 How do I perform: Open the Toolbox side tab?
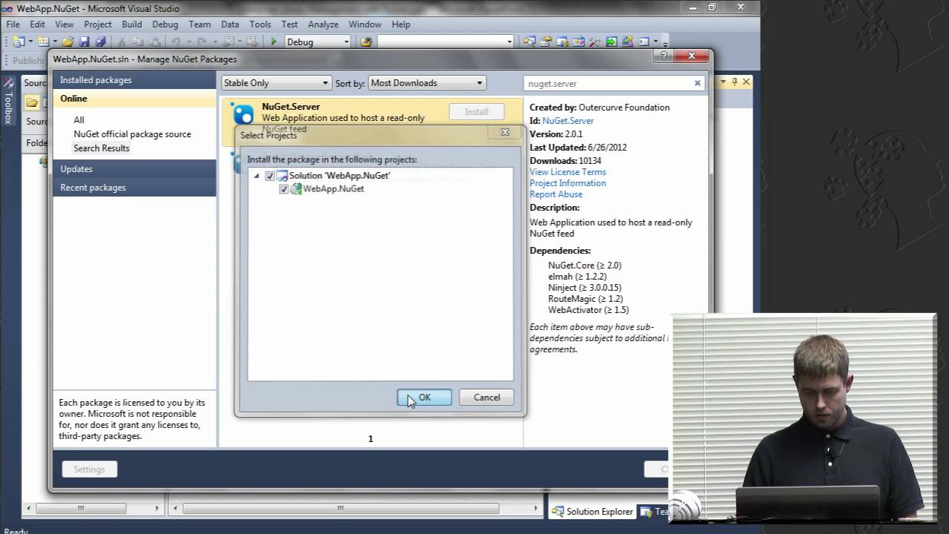point(8,100)
